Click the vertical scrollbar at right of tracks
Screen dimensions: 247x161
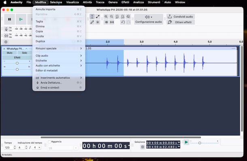[242, 89]
